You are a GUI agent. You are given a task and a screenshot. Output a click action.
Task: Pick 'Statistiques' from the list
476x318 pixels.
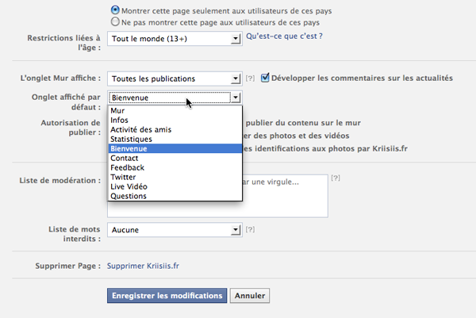coord(132,139)
